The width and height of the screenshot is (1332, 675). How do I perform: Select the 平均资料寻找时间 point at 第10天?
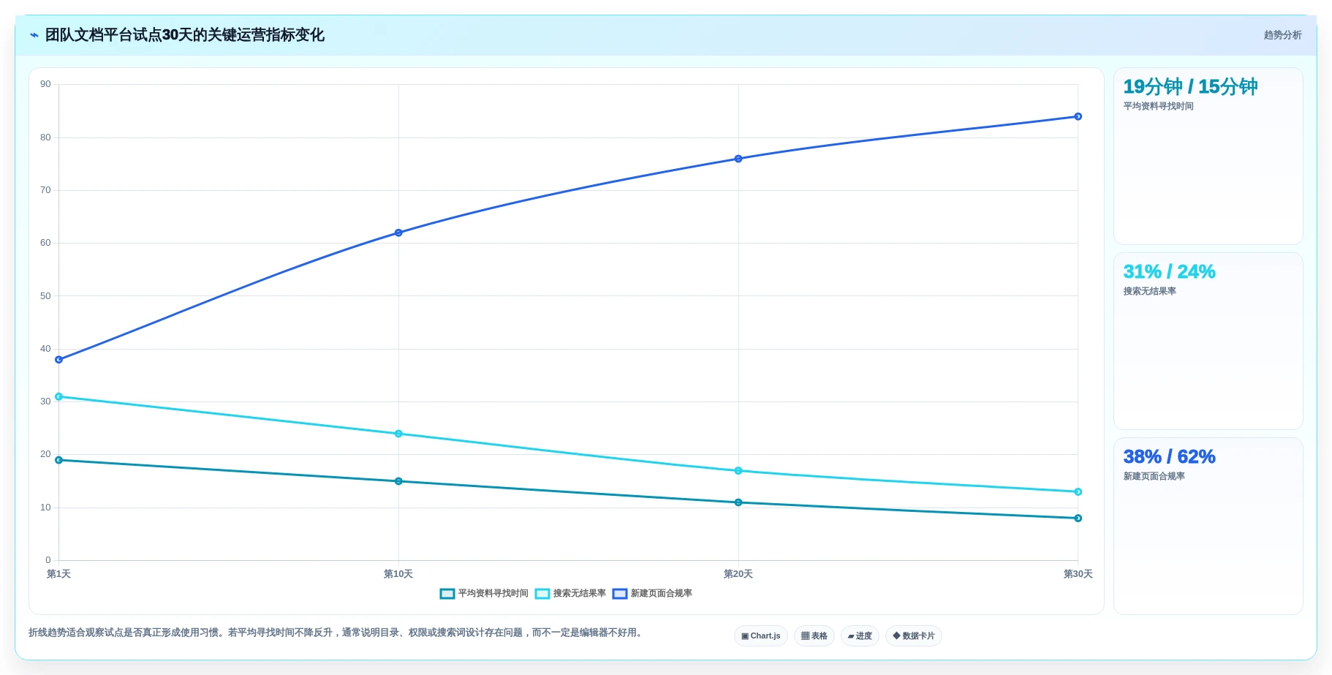pos(398,481)
